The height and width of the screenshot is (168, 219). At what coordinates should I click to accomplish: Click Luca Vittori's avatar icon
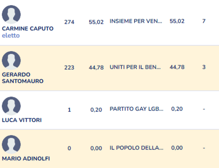pos(11,106)
